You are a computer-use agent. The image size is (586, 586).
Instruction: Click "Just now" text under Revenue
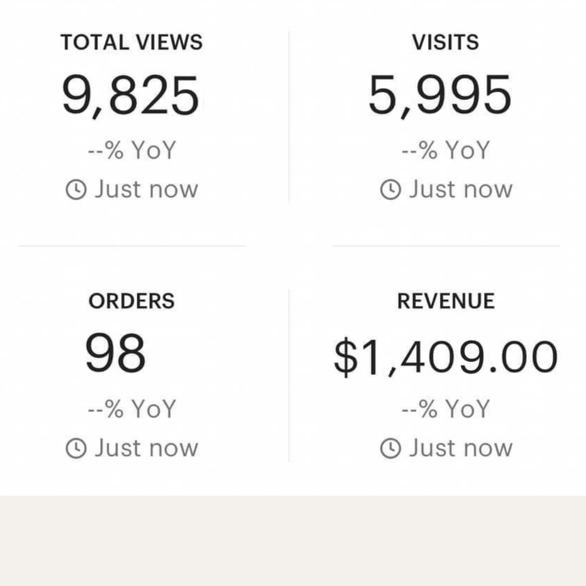tap(460, 448)
